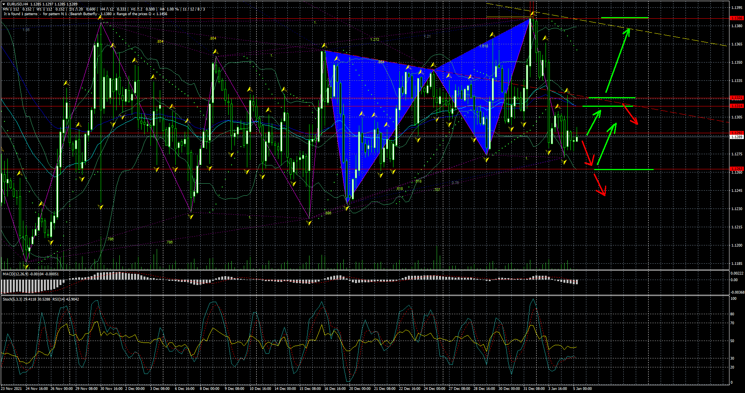Click the 1.618 ratio label on butterfly pattern

point(484,46)
